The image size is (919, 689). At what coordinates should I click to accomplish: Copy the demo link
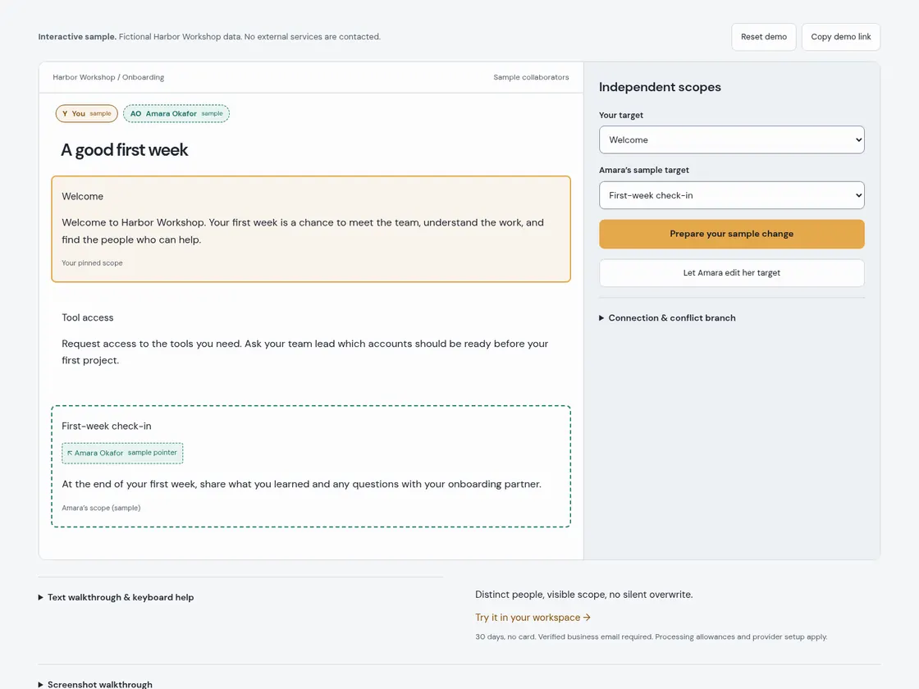click(x=840, y=37)
